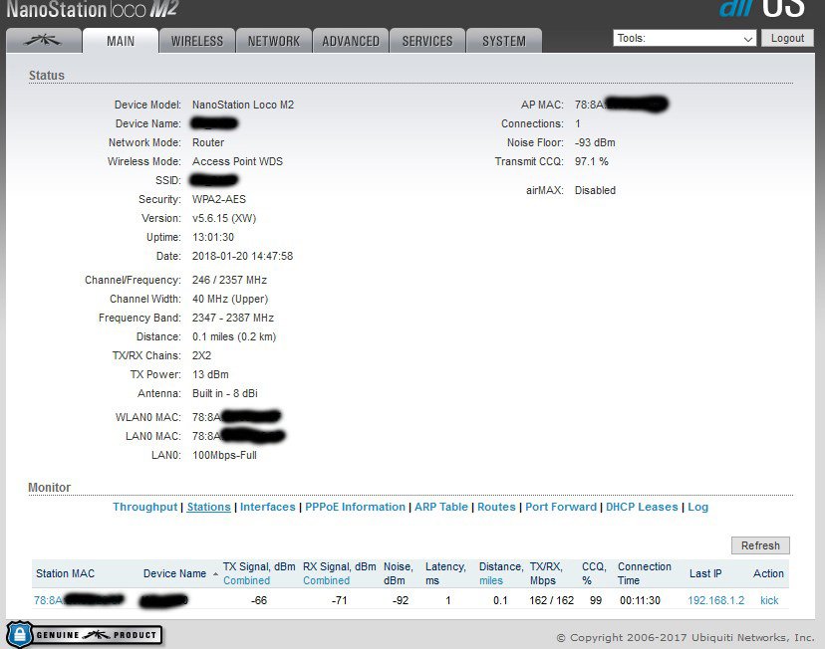This screenshot has height=649, width=825.
Task: Open last IP 192.168.1.2
Action: (x=716, y=600)
